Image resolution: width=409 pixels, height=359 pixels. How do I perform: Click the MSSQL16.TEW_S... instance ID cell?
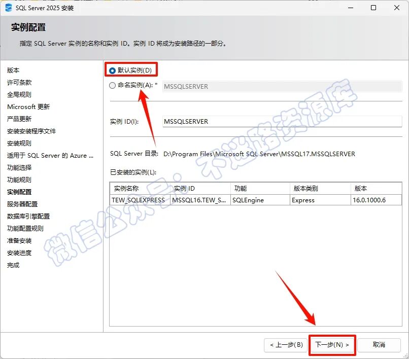(x=200, y=200)
